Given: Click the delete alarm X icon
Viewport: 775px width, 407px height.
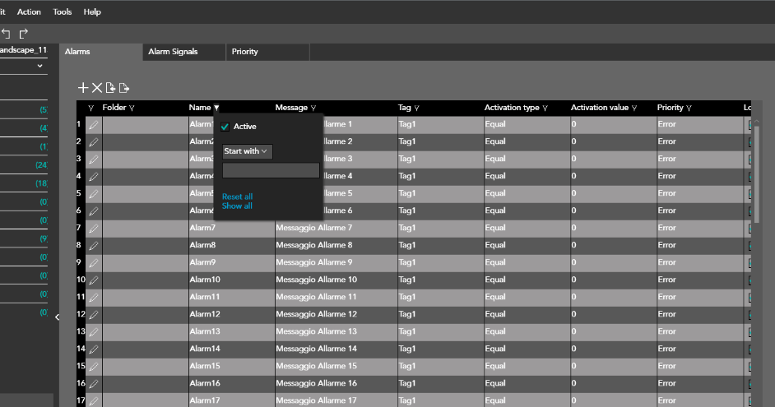Looking at the screenshot, I should click(96, 88).
